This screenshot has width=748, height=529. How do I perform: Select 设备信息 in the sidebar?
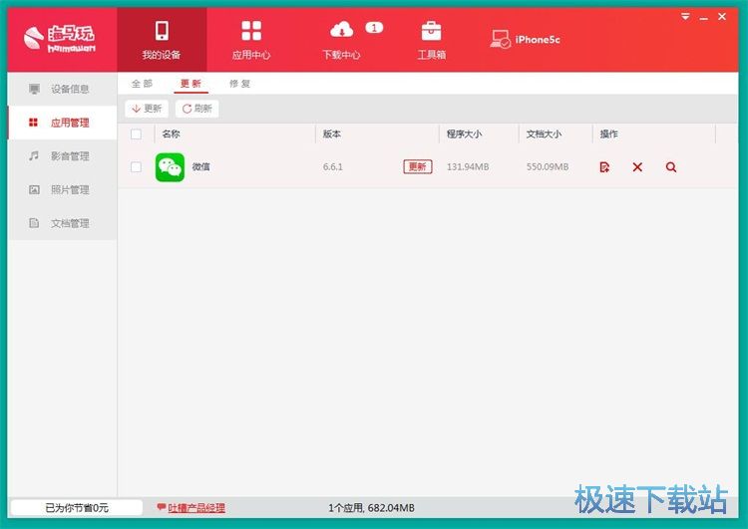[x=62, y=89]
